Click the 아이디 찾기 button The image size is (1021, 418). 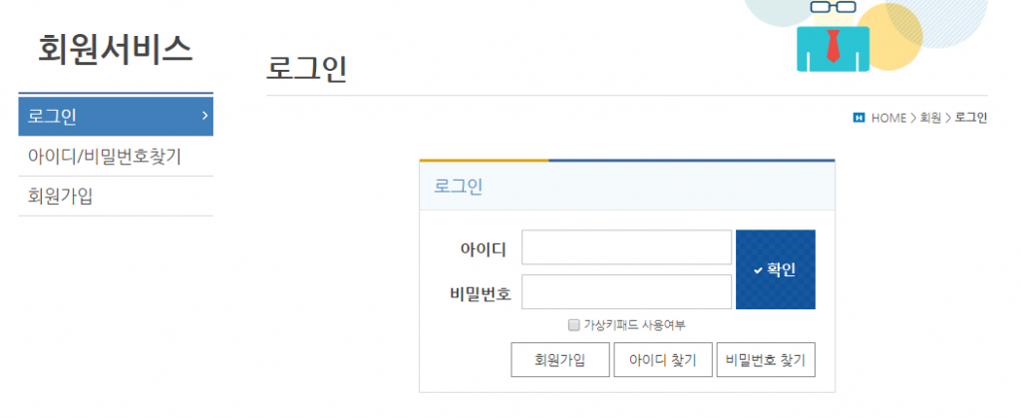tap(662, 360)
